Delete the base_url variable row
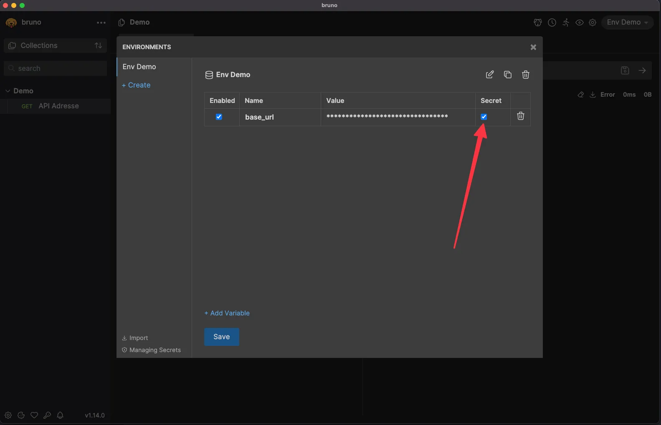 coord(520,116)
